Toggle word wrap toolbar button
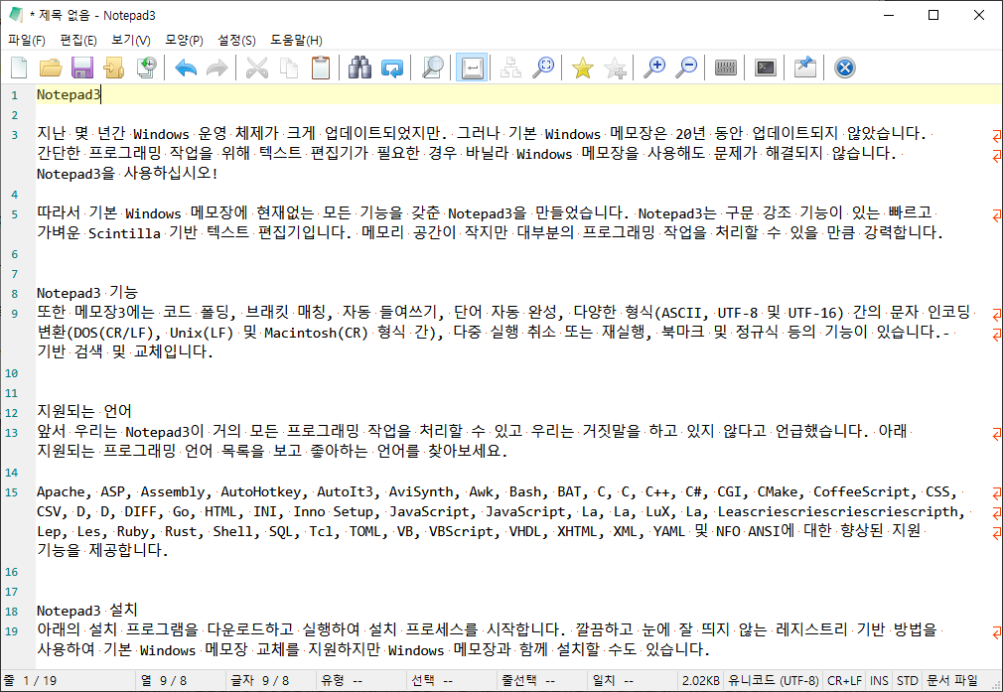1003x692 pixels. point(472,68)
